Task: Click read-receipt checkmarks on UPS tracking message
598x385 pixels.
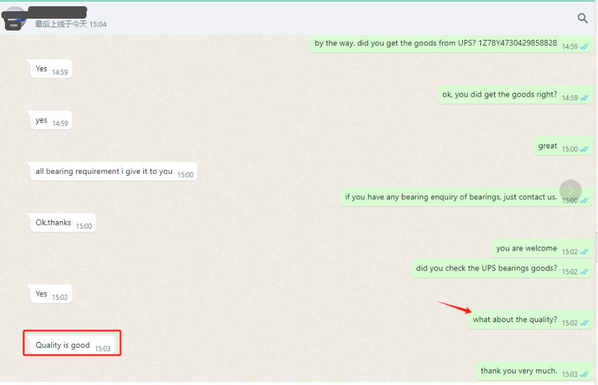Action: [584, 47]
